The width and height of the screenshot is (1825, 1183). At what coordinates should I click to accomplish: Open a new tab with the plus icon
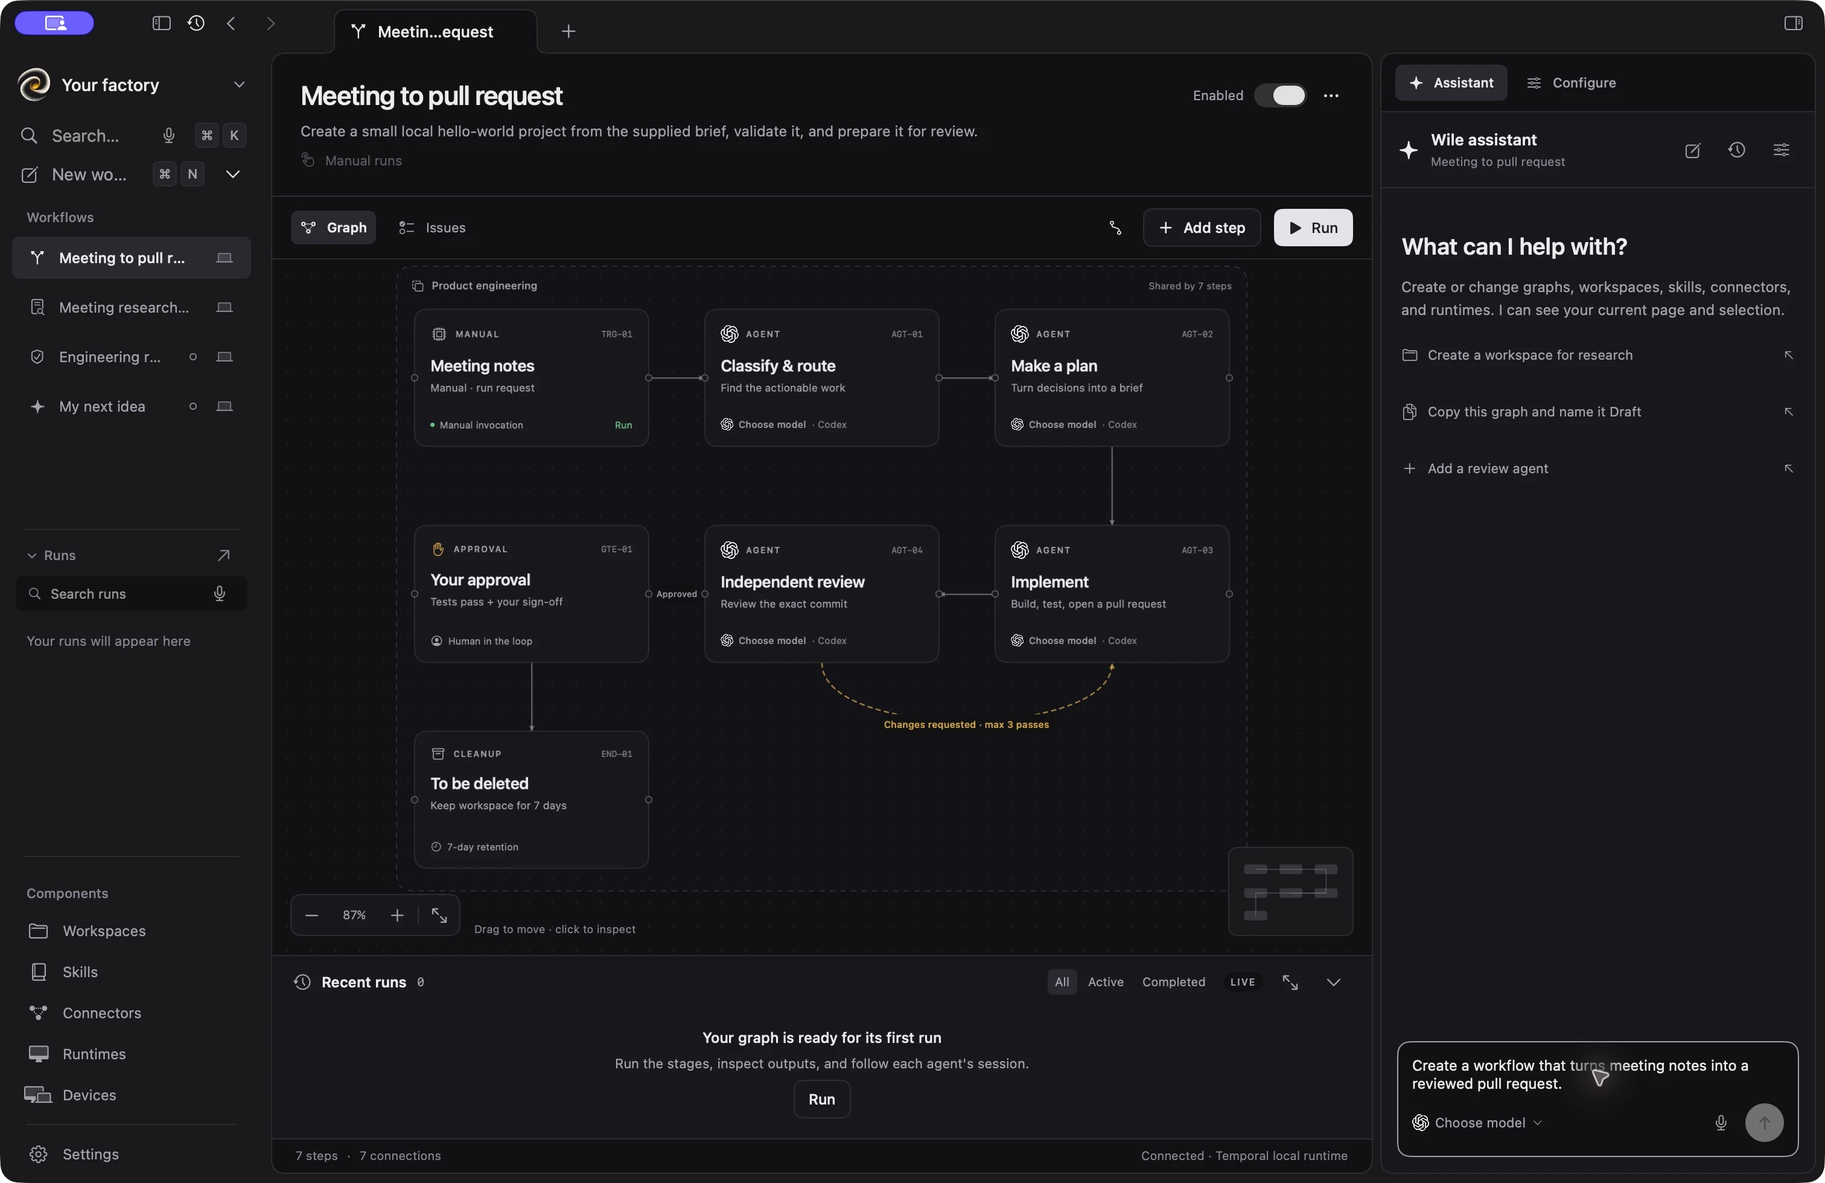click(569, 31)
